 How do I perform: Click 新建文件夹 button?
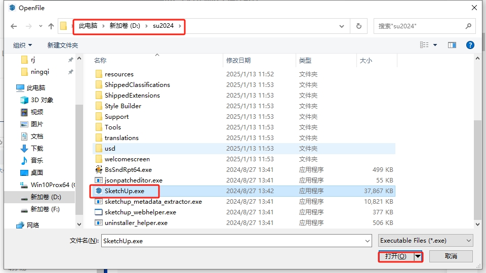click(x=63, y=45)
